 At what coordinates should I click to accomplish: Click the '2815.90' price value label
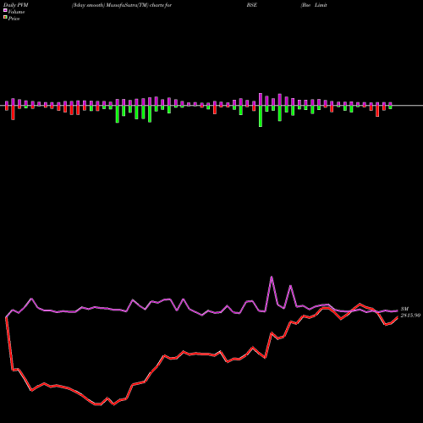pyautogui.click(x=410, y=316)
